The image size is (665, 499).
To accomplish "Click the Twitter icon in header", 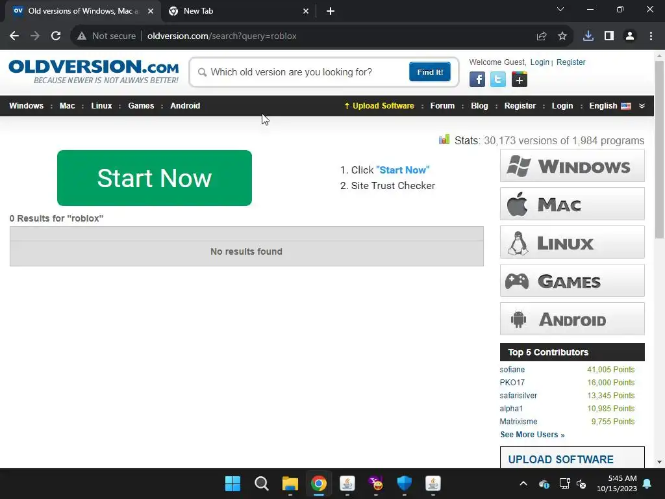I will click(x=498, y=79).
